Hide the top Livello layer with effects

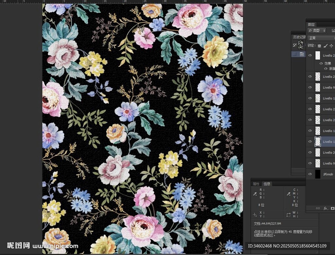pyautogui.click(x=310, y=55)
